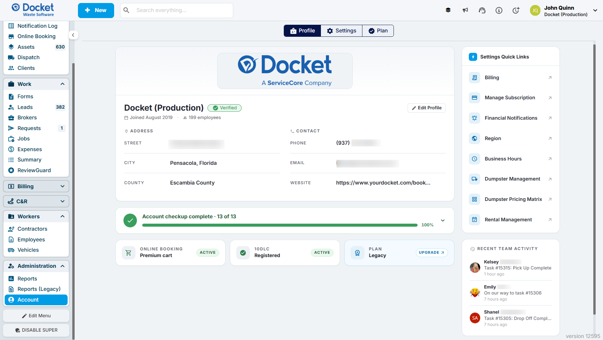603x340 pixels.
Task: Click Edit Profile button
Action: (x=427, y=108)
